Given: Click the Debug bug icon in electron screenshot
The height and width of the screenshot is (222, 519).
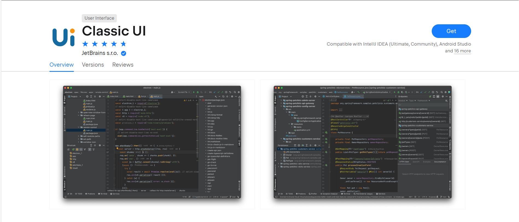Looking at the screenshot, I should (198, 92).
